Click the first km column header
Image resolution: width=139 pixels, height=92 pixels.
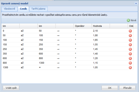pos(10,26)
